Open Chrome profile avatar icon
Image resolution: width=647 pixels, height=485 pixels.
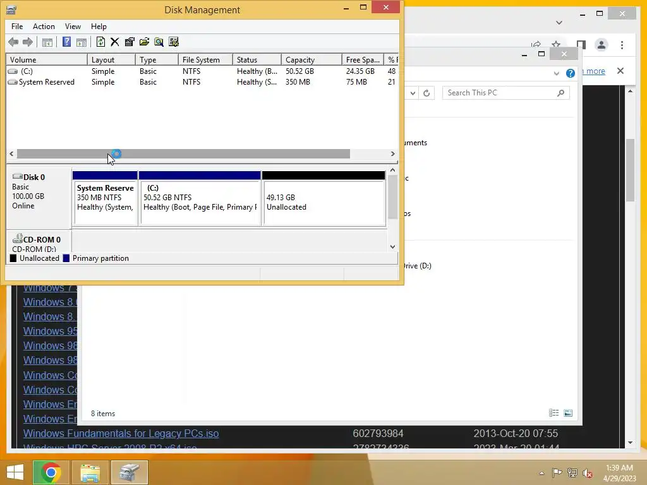[x=602, y=45]
